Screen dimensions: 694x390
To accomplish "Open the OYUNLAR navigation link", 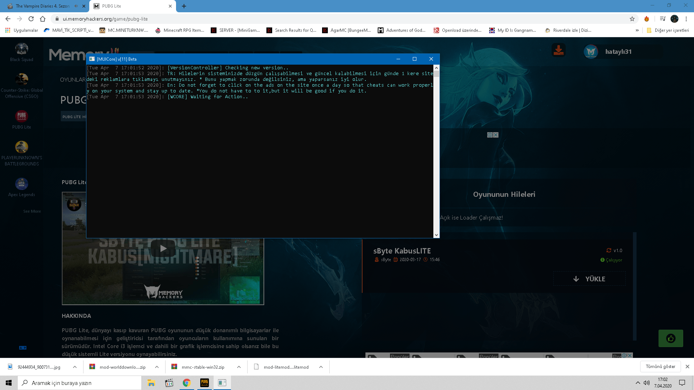I will (x=73, y=80).
